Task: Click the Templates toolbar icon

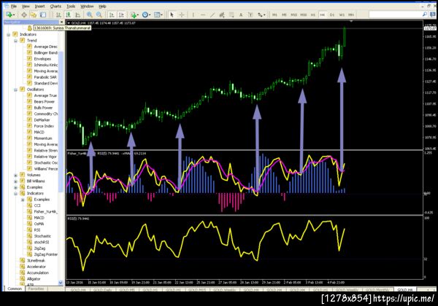Action: 157,15
